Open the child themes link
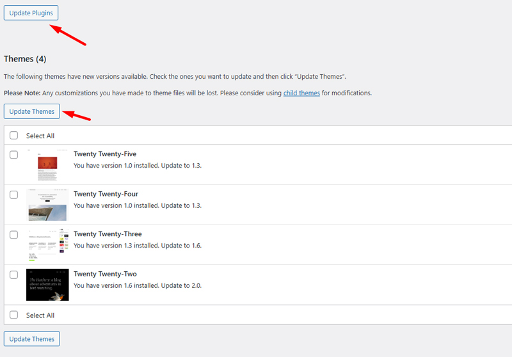The image size is (512, 357). coord(301,93)
